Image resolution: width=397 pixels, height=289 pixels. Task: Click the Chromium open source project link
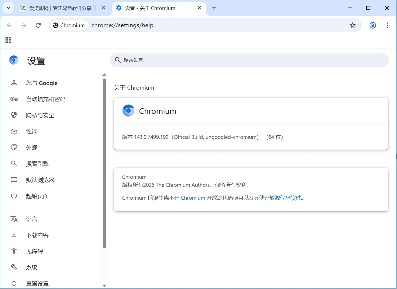(x=193, y=198)
